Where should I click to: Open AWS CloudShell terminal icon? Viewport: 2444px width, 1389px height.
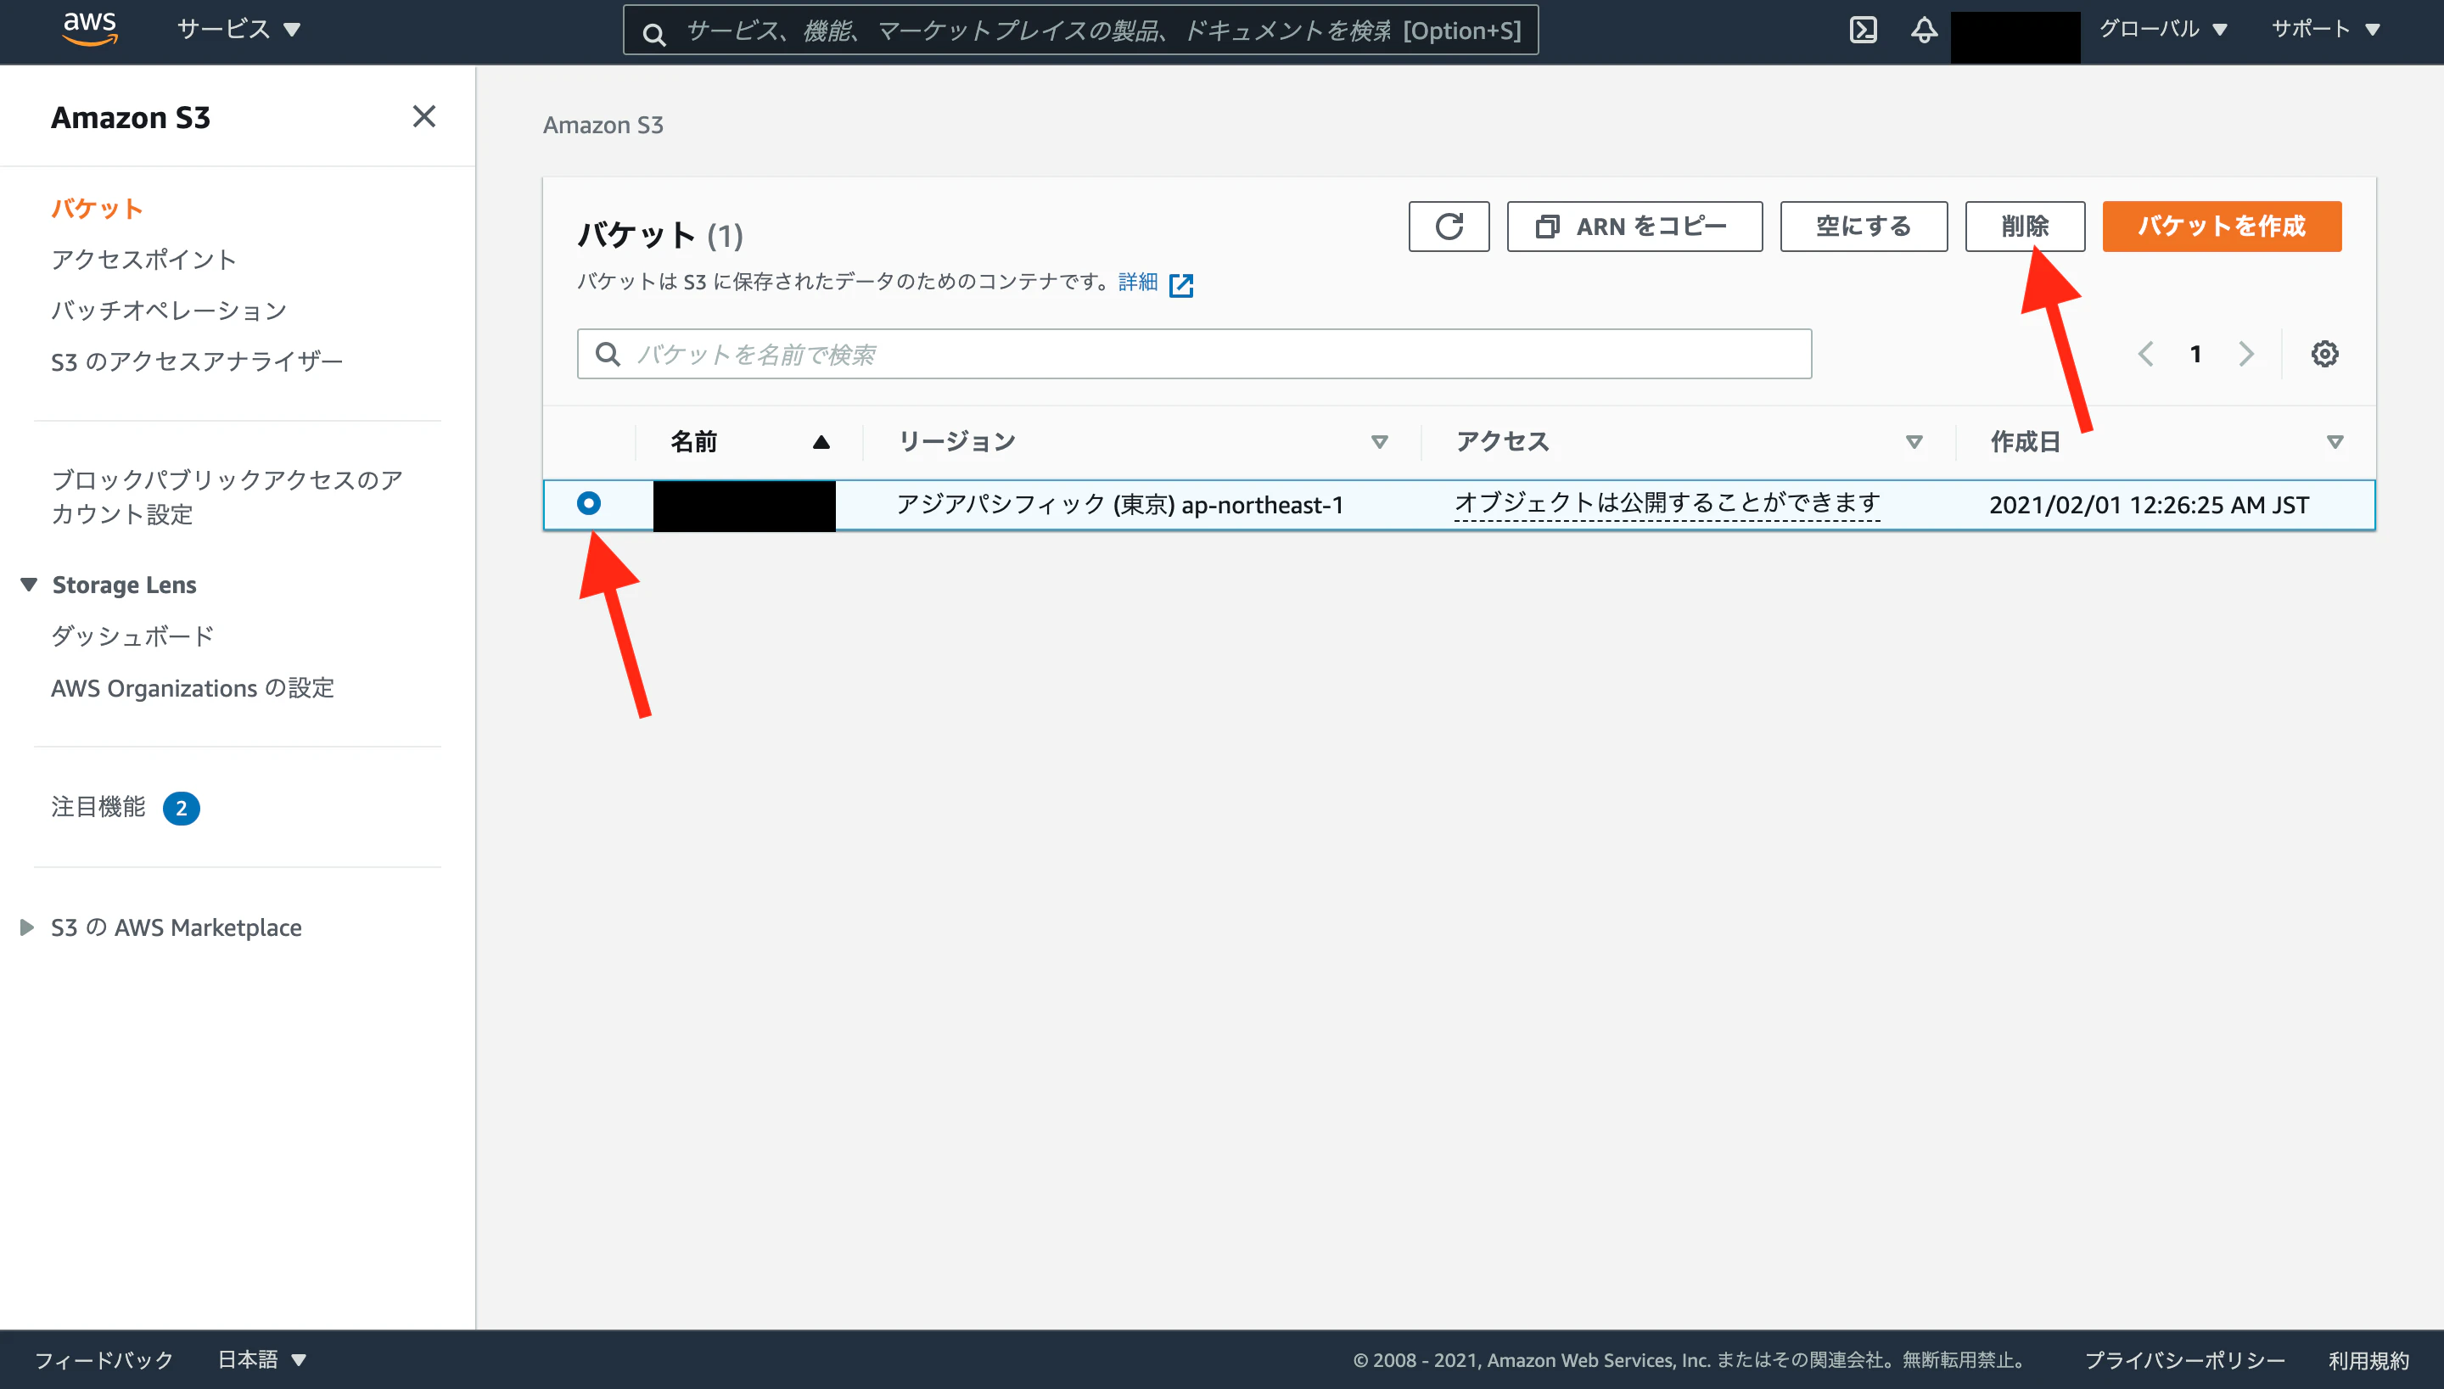(x=1862, y=30)
